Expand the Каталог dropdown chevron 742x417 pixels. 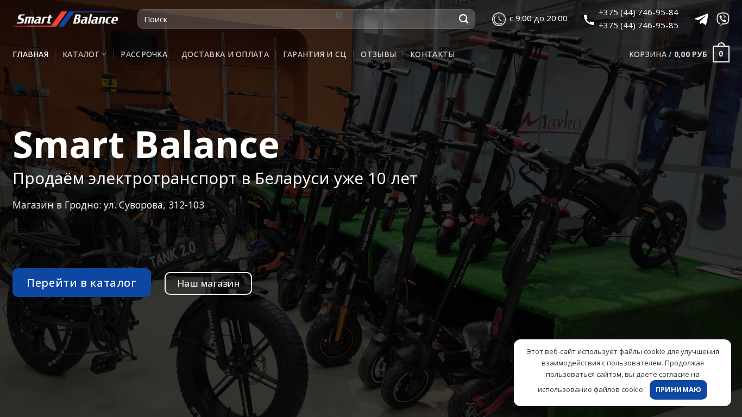tap(104, 54)
